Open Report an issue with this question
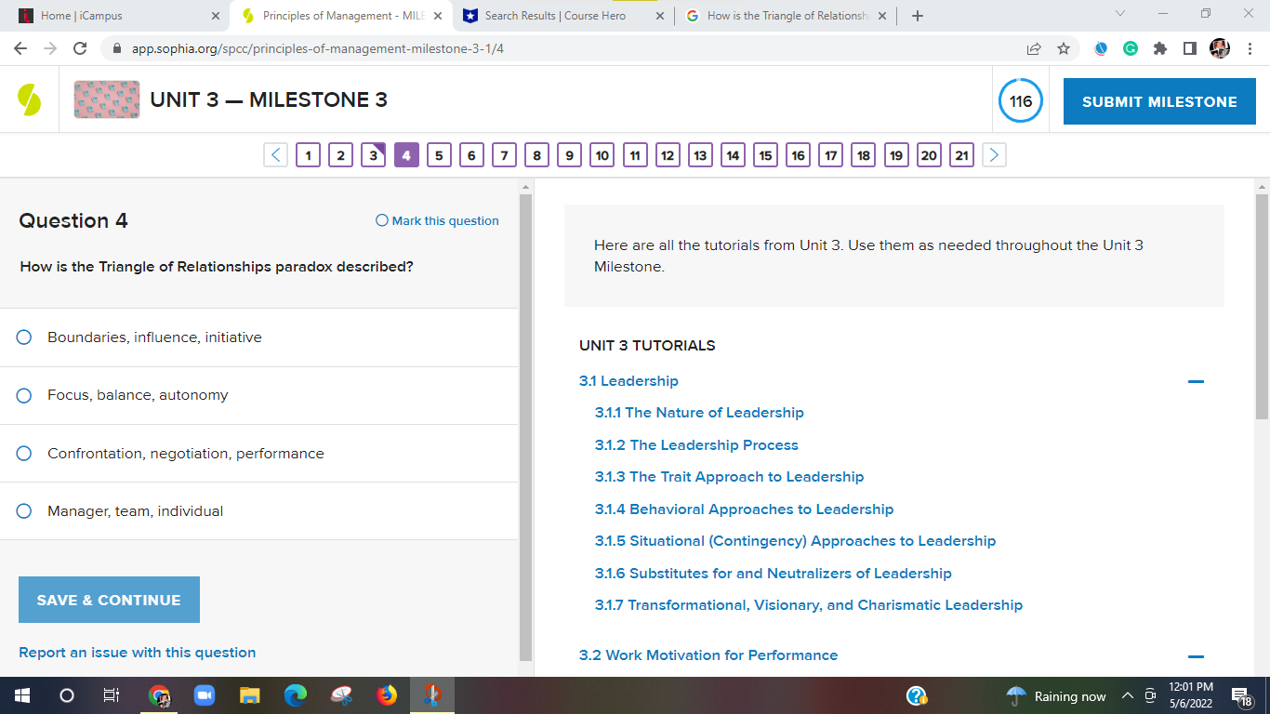The width and height of the screenshot is (1270, 714). click(x=138, y=653)
